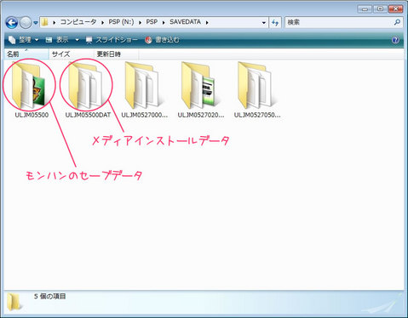The width and height of the screenshot is (408, 318).
Task: Expand the arrow after SAVEDATA breadcrumb
Action: [207, 22]
